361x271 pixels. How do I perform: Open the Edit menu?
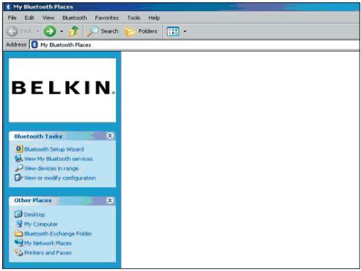click(29, 18)
